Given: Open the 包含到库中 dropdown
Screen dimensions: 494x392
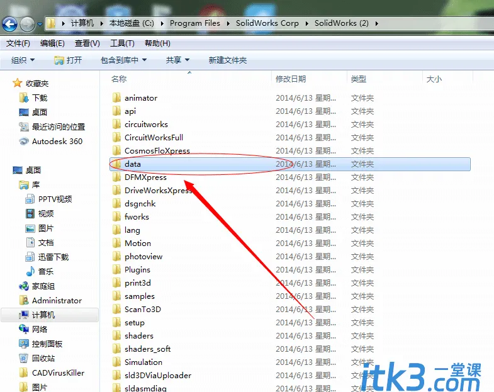Looking at the screenshot, I should (123, 60).
